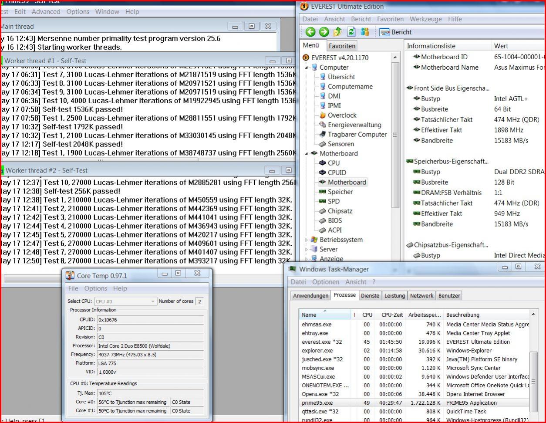The image size is (546, 423).
Task: Click the DRAM:FSB Verhältnis row in EVEREST
Action: 475,193
